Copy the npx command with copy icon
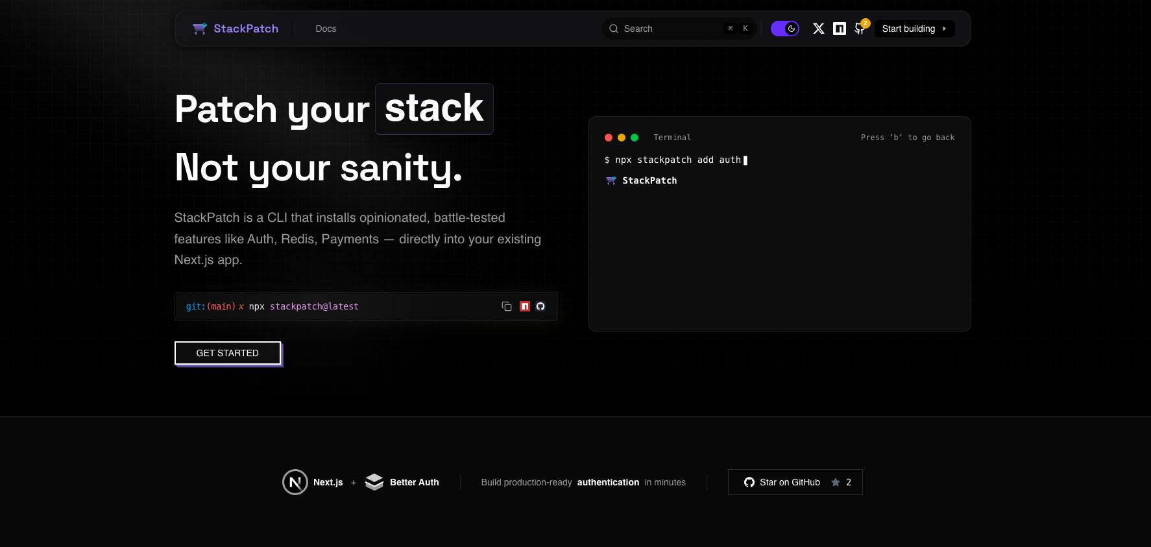The image size is (1151, 547). [507, 306]
